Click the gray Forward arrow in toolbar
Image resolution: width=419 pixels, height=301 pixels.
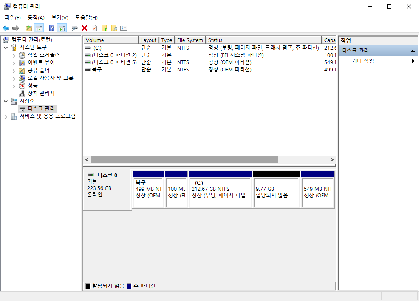click(16, 28)
